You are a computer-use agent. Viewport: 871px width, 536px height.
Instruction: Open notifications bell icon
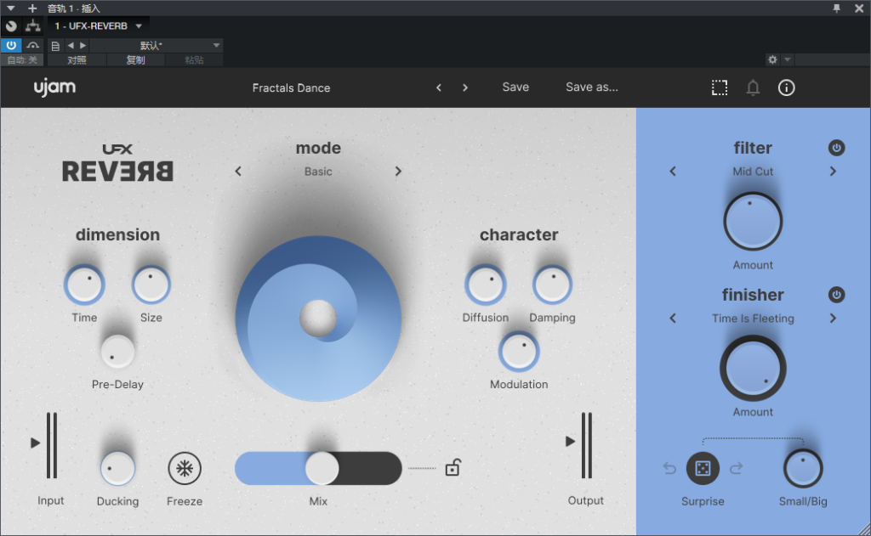coord(753,87)
